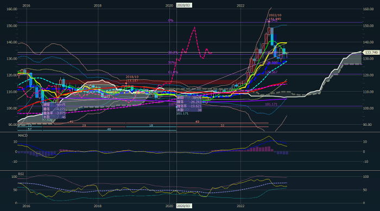Select the 61.8% Fibonacci level label
Screen dimensions: 380x211
173,72
